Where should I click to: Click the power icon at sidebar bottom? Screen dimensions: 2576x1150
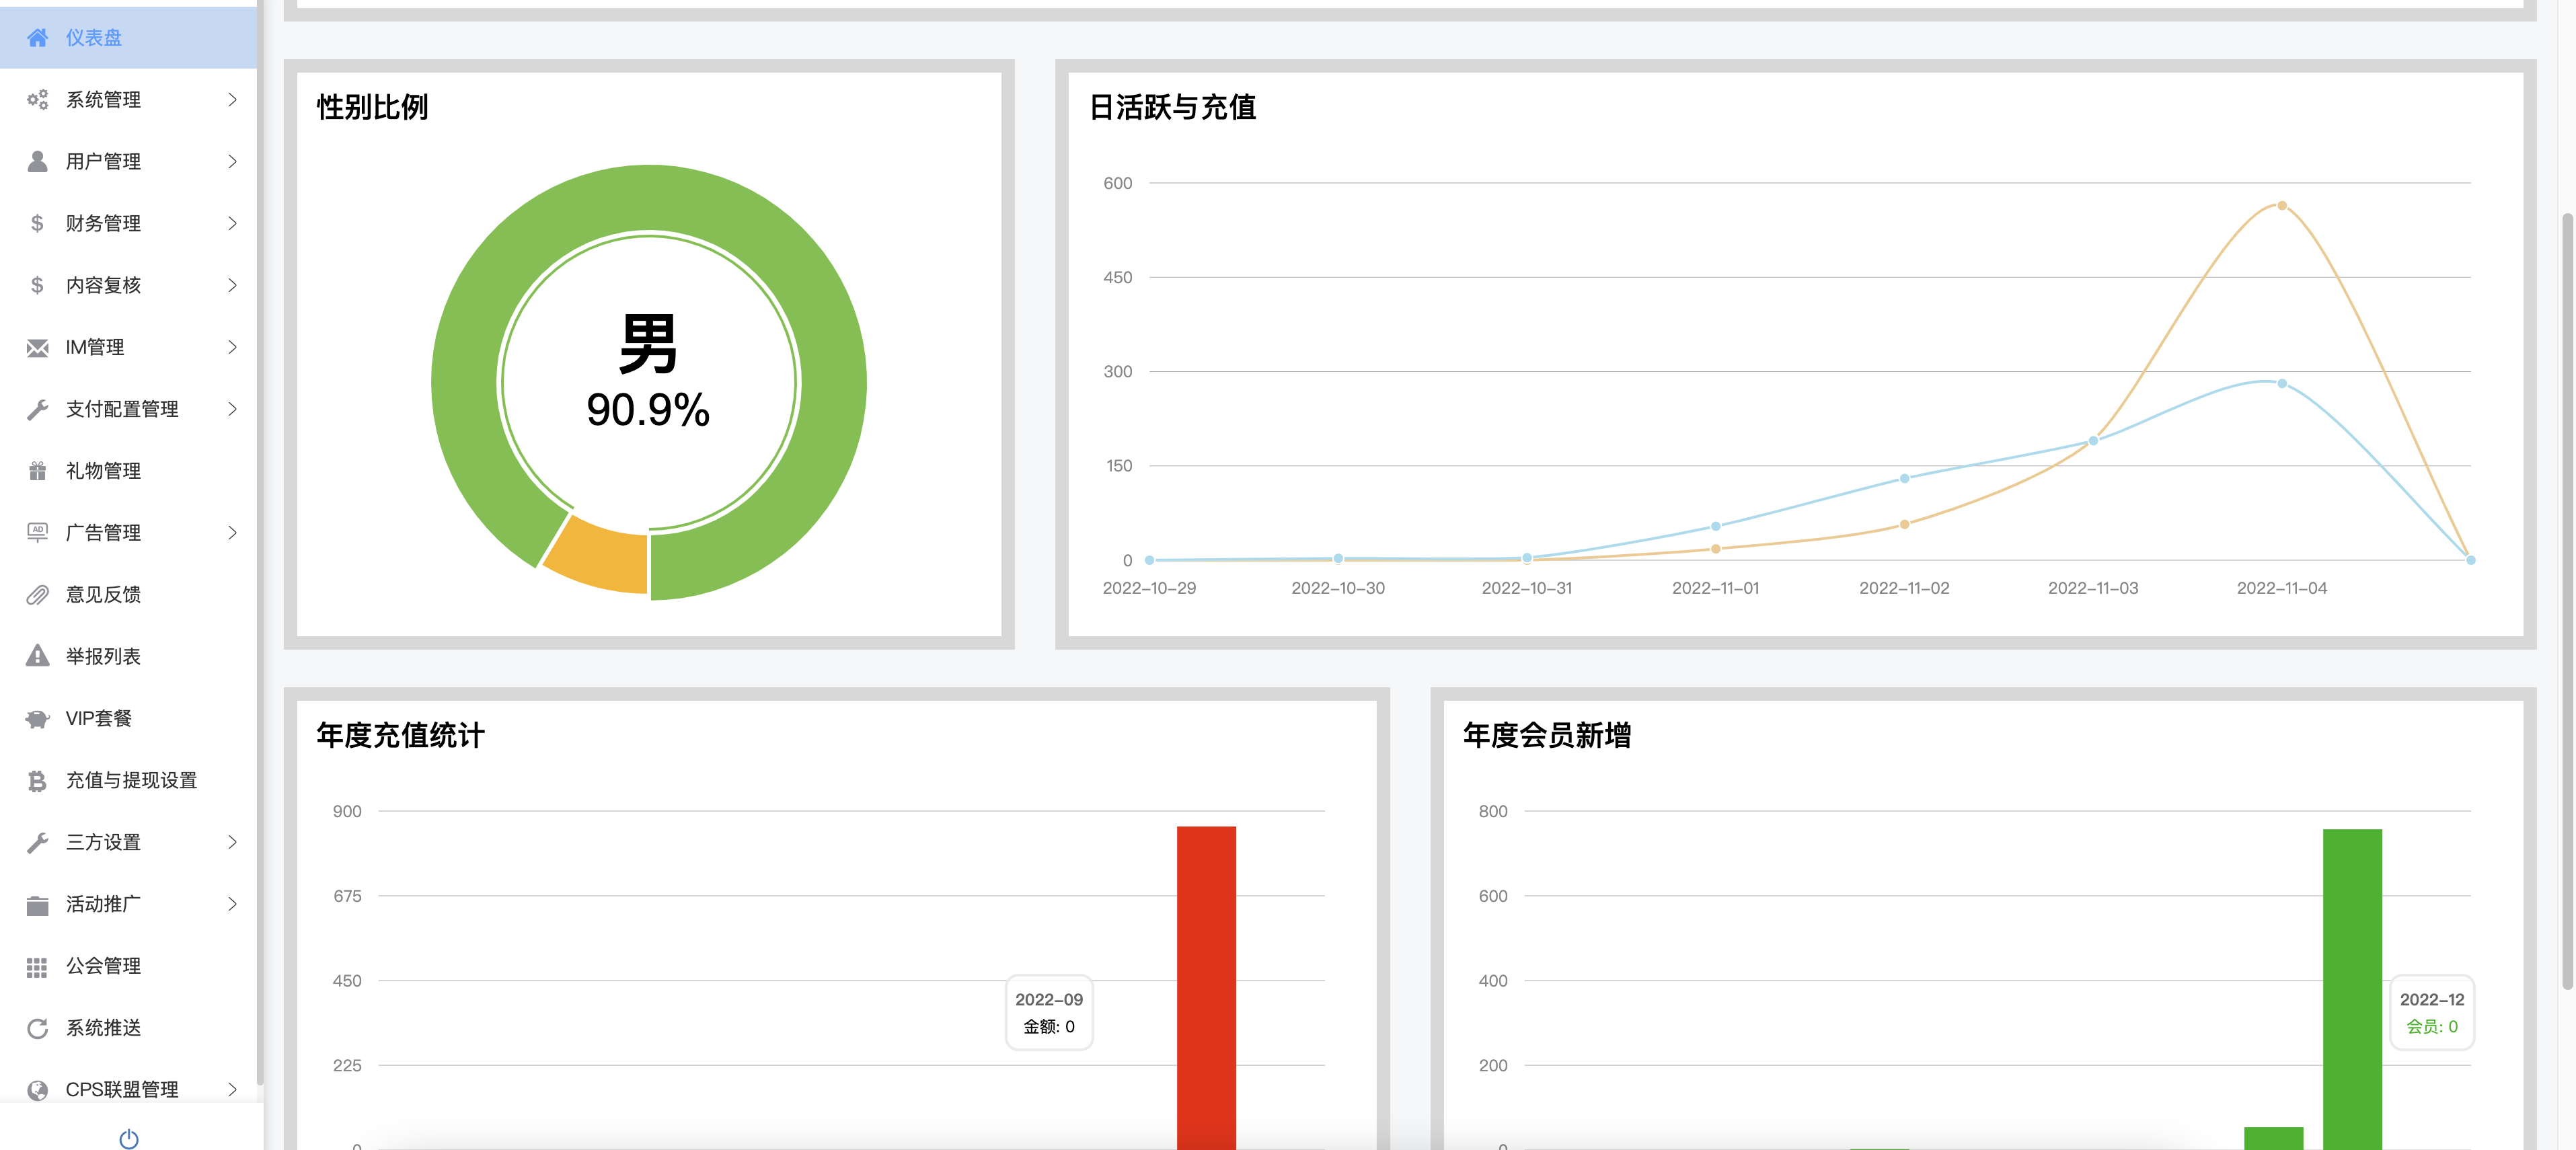pyautogui.click(x=129, y=1138)
